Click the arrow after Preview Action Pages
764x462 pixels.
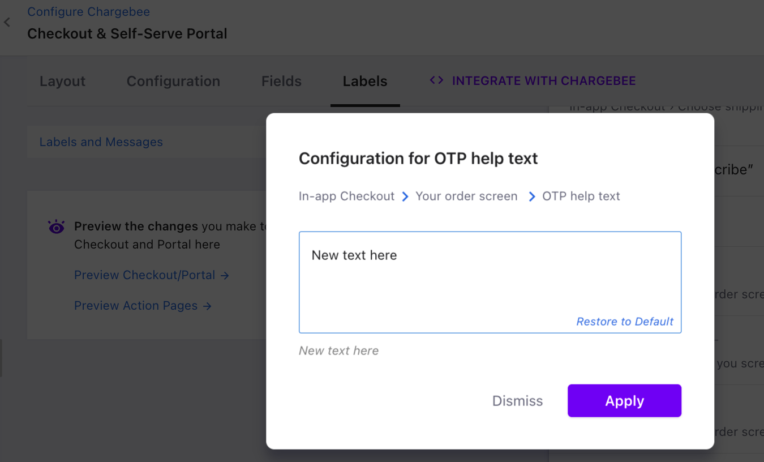[x=207, y=306]
